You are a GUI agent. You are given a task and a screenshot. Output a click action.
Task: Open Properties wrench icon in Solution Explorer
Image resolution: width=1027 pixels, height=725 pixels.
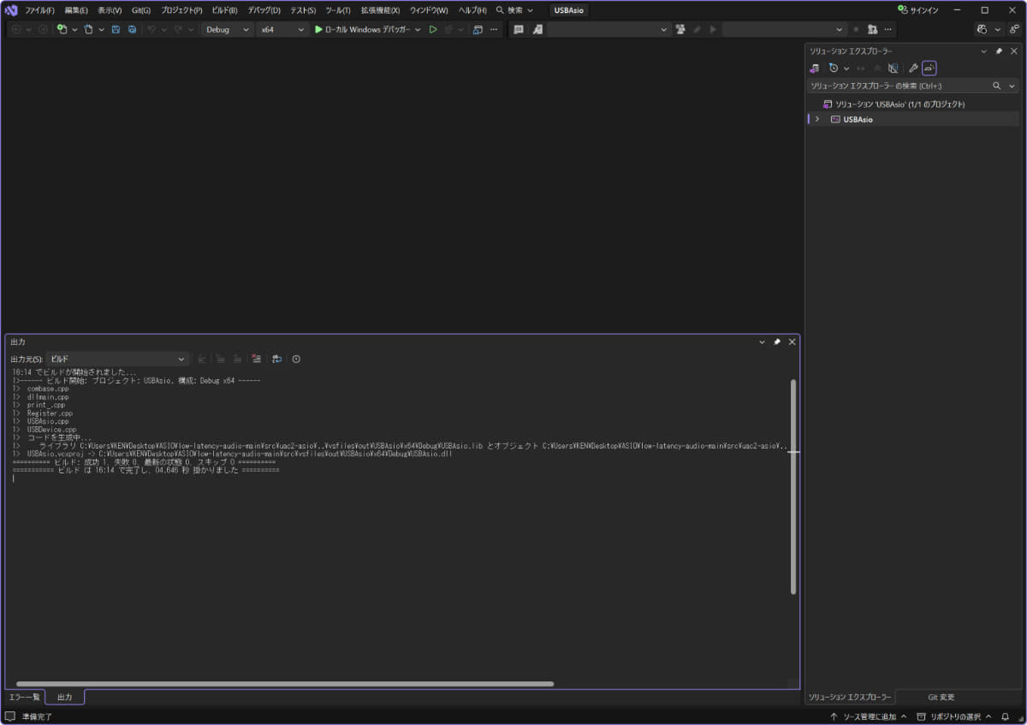click(x=913, y=68)
